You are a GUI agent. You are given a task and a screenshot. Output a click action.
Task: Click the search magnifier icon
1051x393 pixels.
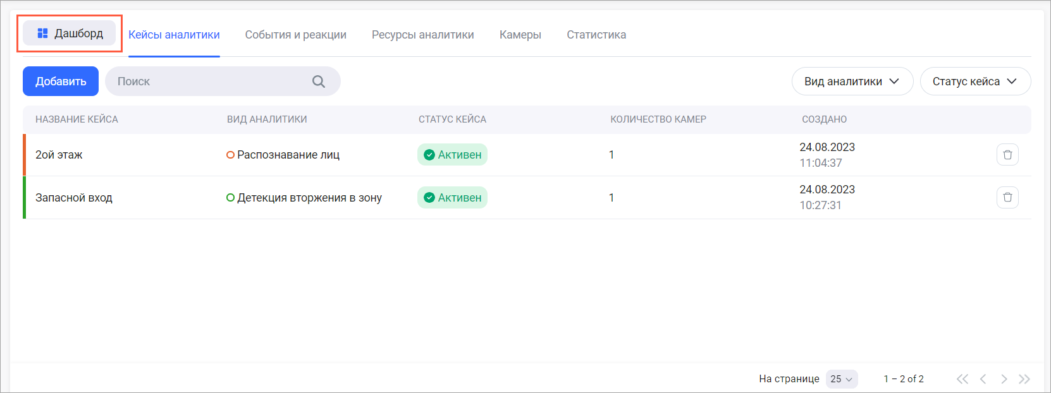tap(319, 82)
